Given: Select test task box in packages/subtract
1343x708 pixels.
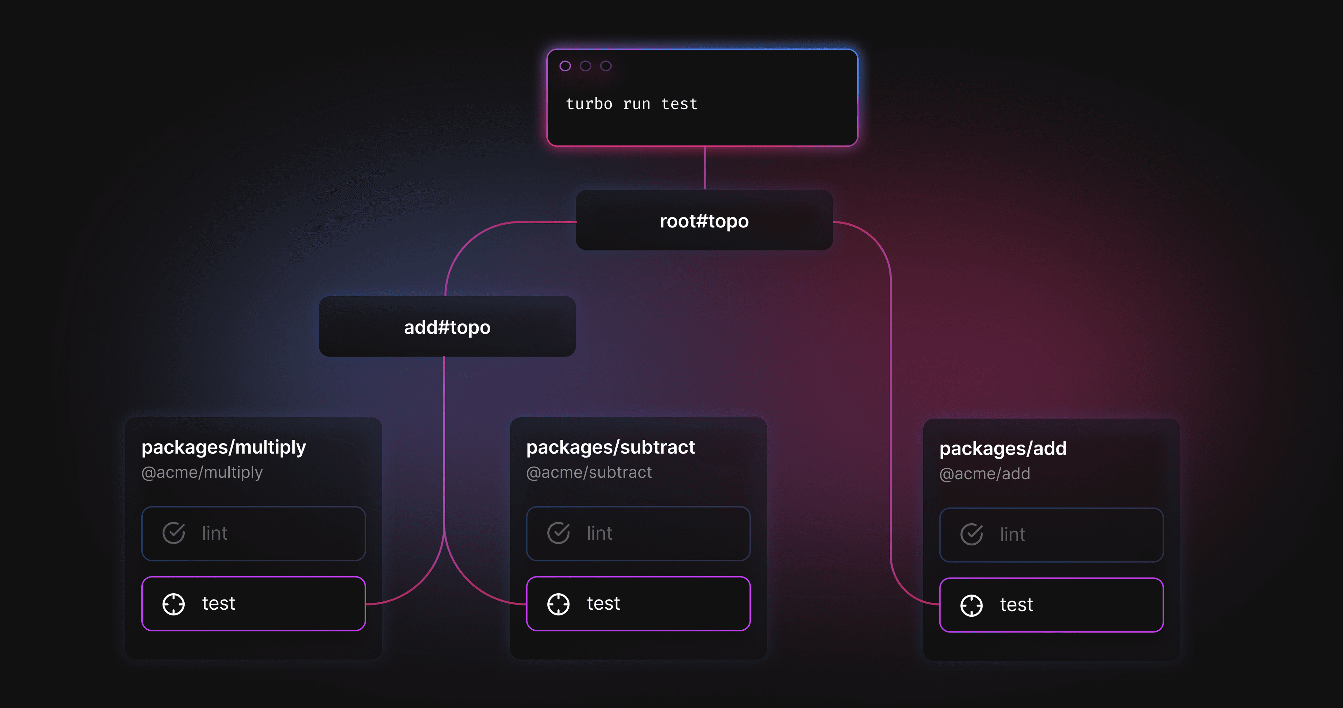Looking at the screenshot, I should coord(638,604).
